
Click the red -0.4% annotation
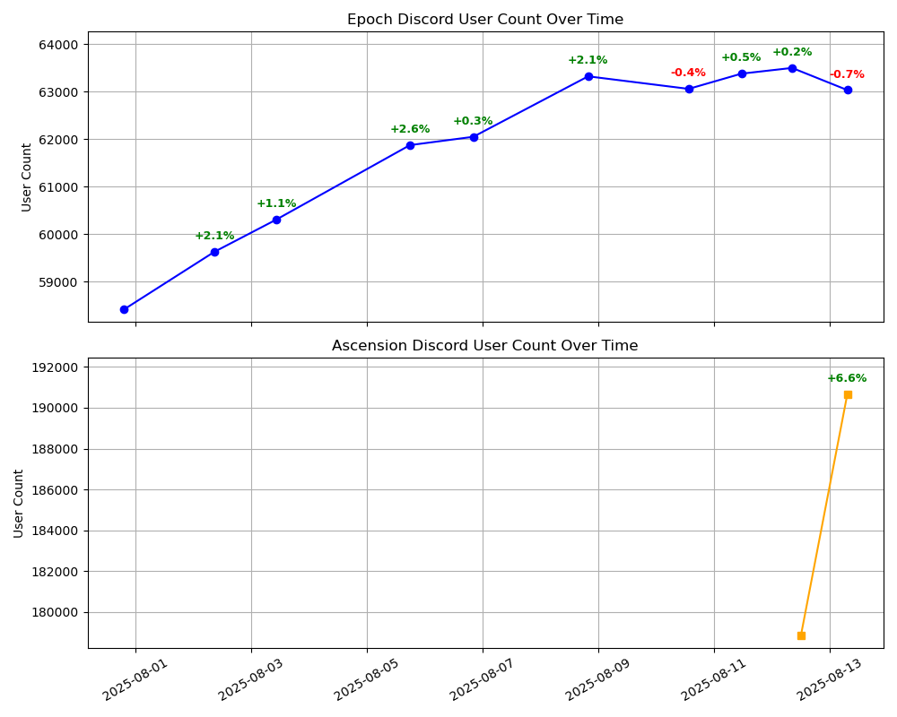(x=688, y=73)
